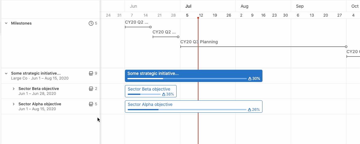
Task: Expand the Sector Alpha objective row
Action: (x=14, y=104)
